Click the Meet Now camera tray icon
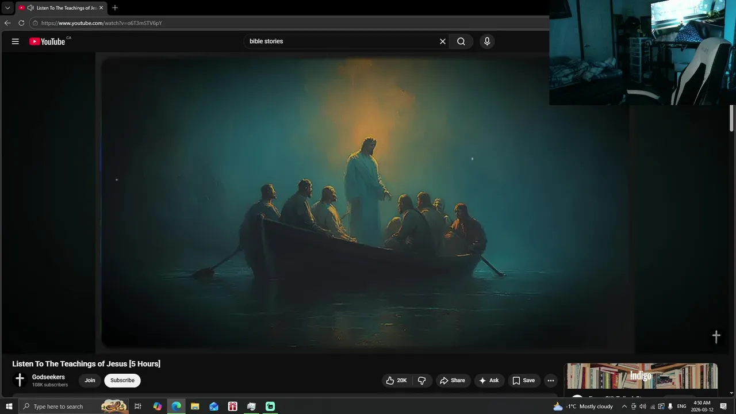Image resolution: width=736 pixels, height=414 pixels. click(x=634, y=407)
